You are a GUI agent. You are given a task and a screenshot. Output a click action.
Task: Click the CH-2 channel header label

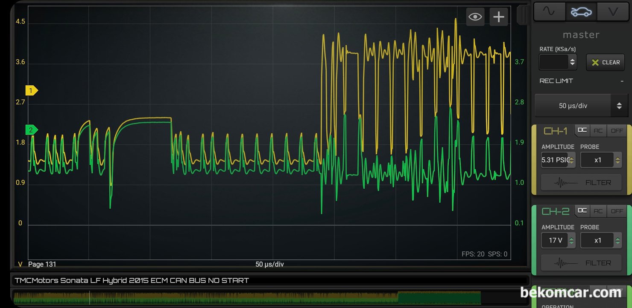coord(555,211)
